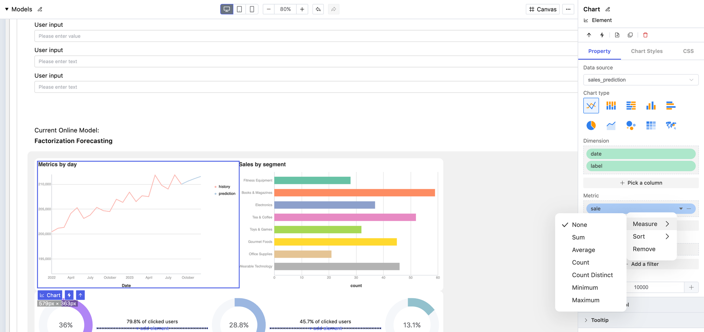This screenshot has height=332, width=704.
Task: Select the area chart type
Action: (x=611, y=125)
